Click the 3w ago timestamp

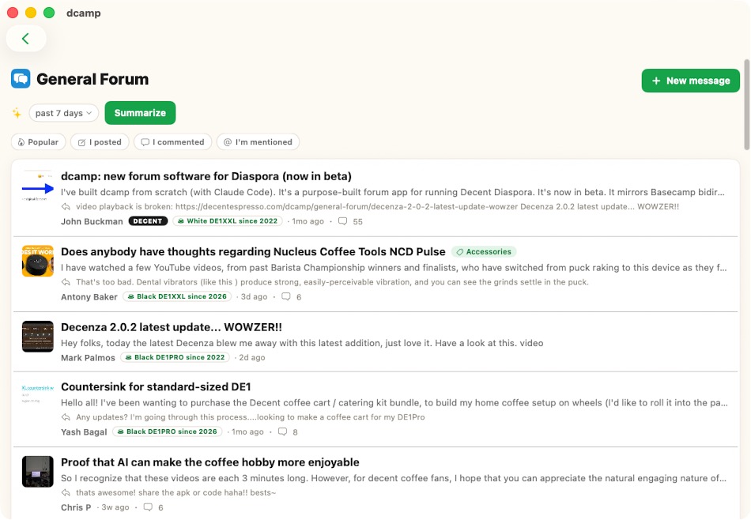tap(115, 507)
